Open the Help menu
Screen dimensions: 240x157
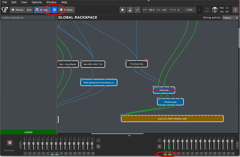[64, 2]
